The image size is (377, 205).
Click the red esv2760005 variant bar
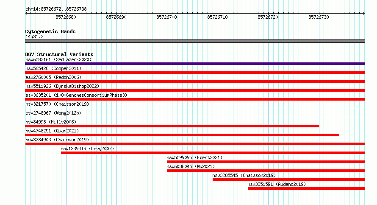pos(195,81)
